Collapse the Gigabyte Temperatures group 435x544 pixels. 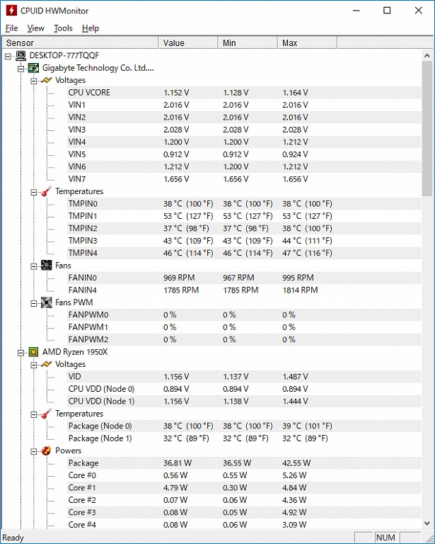pyautogui.click(x=33, y=192)
